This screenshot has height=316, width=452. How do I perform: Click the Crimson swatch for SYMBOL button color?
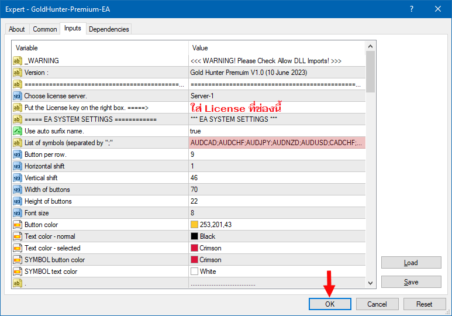pos(194,260)
